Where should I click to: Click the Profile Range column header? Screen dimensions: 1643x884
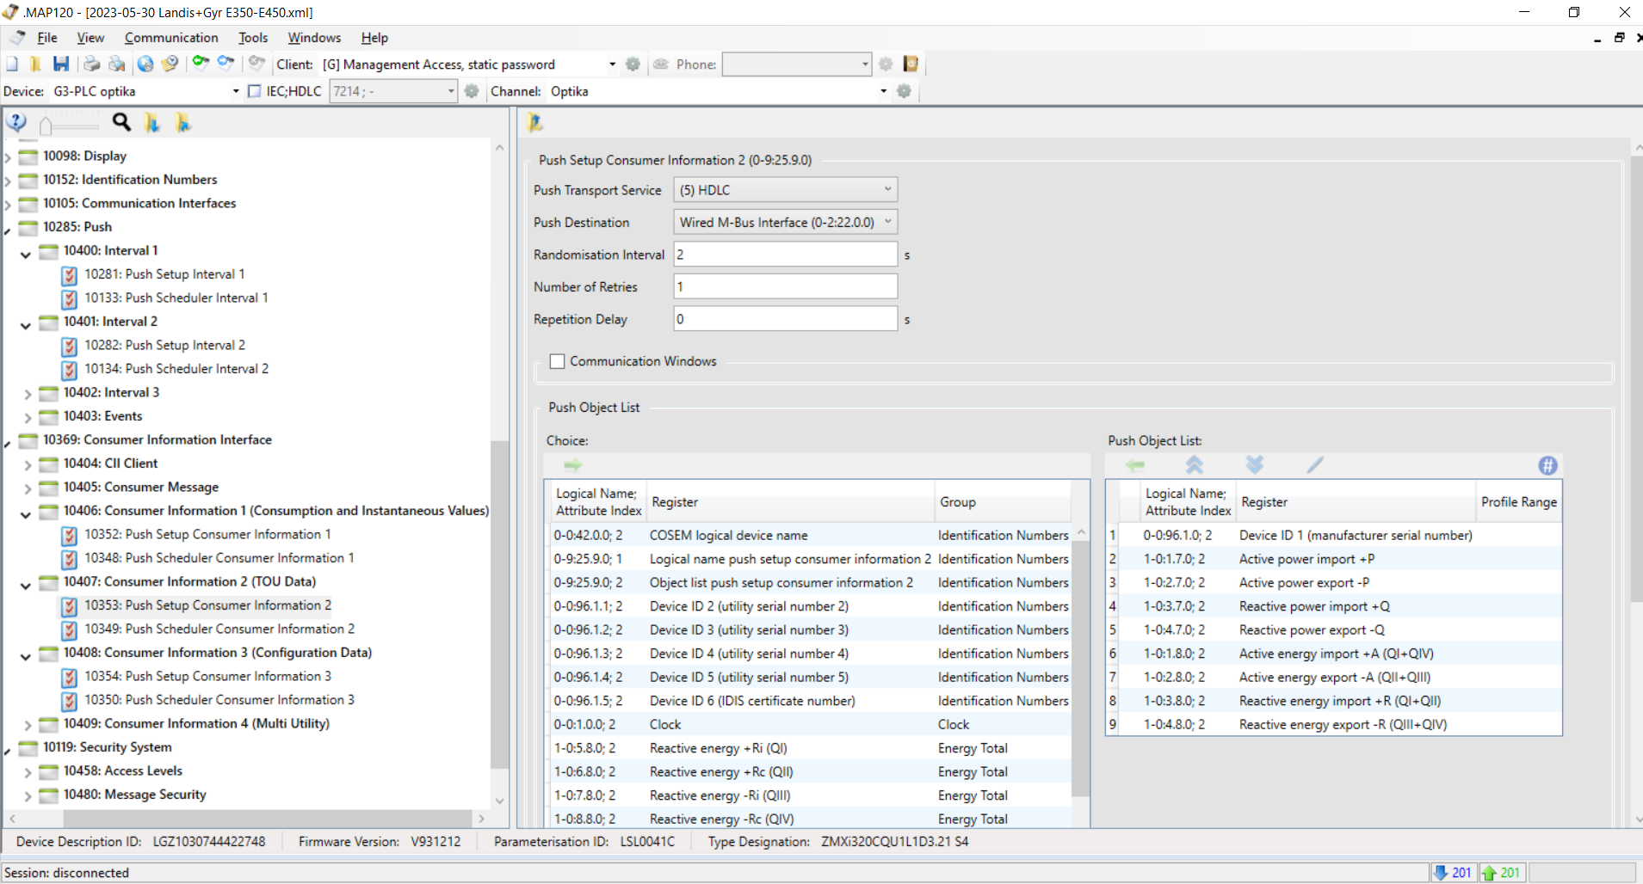[x=1518, y=502]
